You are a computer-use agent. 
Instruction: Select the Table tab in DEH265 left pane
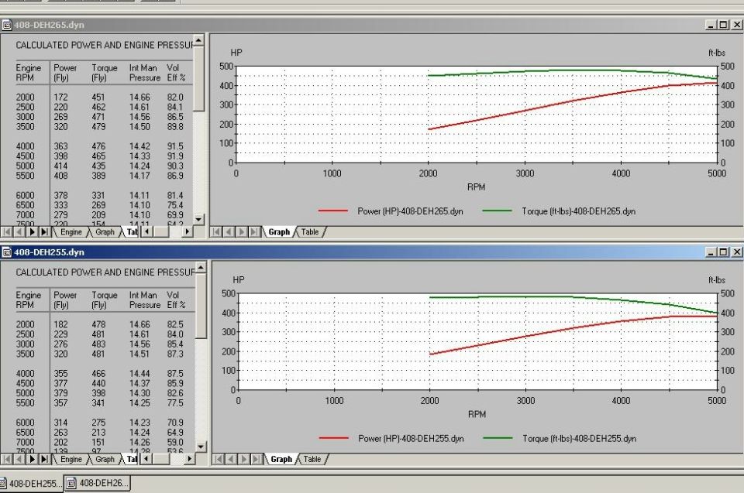point(132,232)
